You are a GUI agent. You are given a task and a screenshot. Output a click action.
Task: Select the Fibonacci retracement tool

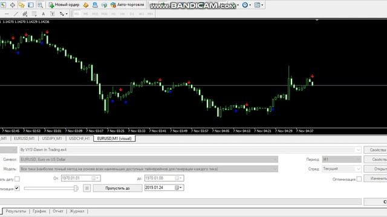[x=34, y=14]
